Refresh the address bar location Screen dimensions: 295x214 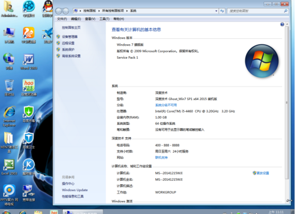coord(222,11)
